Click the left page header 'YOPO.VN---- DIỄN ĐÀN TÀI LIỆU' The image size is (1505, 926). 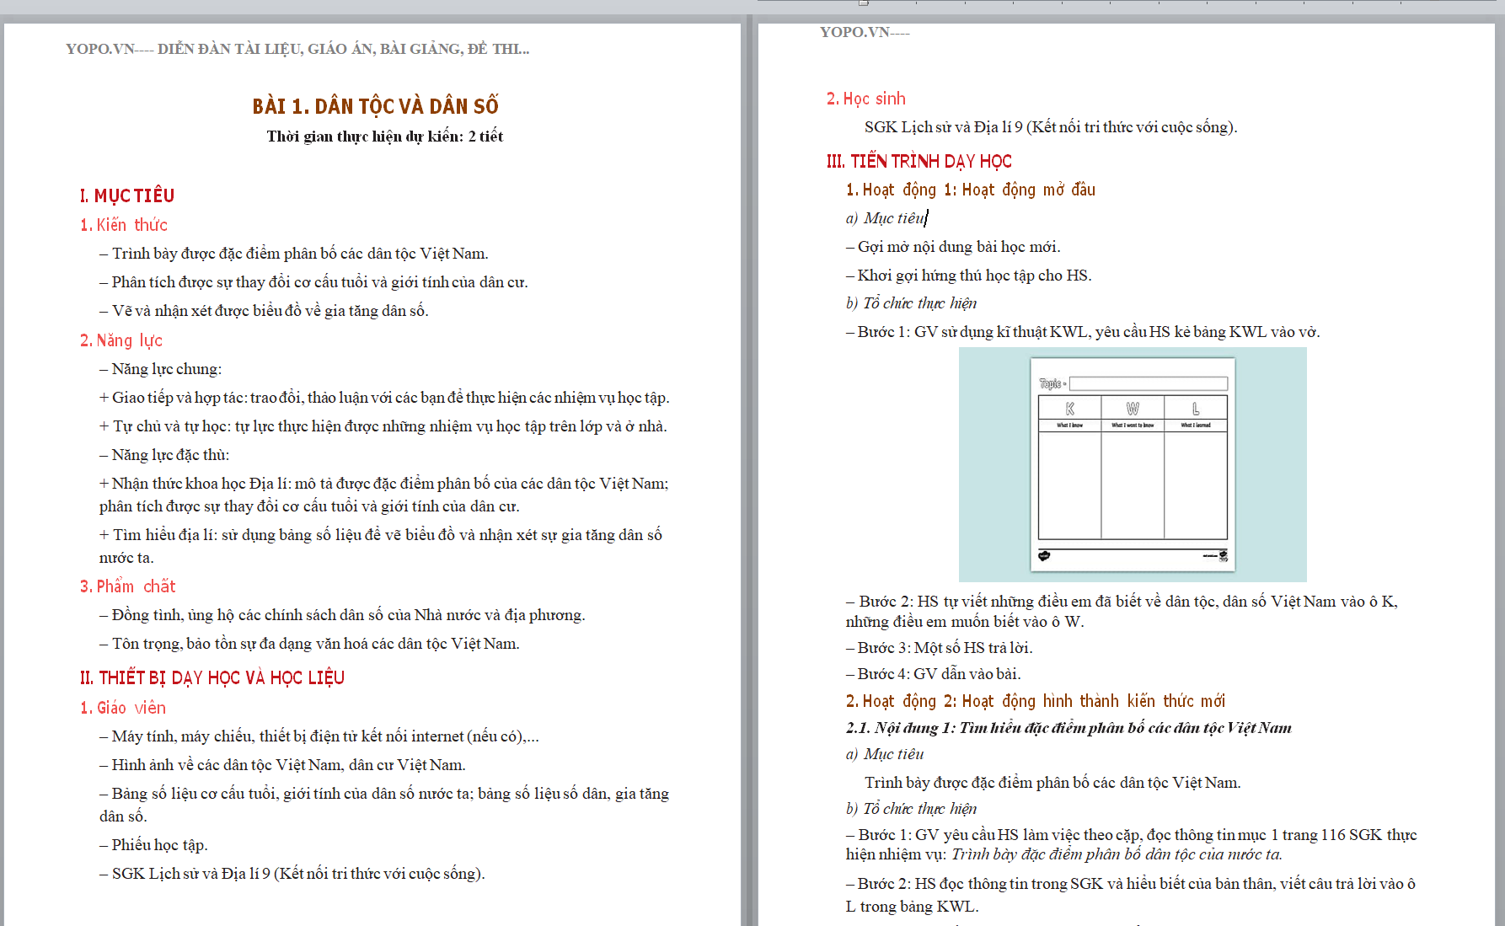click(297, 49)
